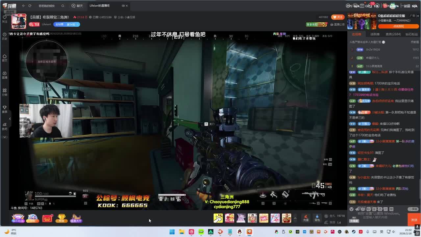
Task: Expand gift list with up chevron
Action: 295,218
